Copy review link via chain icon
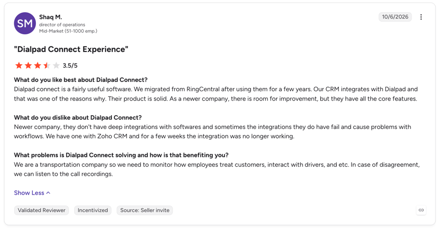 click(x=421, y=210)
